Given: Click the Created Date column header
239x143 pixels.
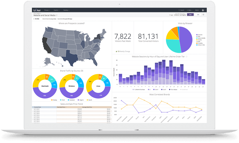Looking at the screenshot, I should (38, 107).
